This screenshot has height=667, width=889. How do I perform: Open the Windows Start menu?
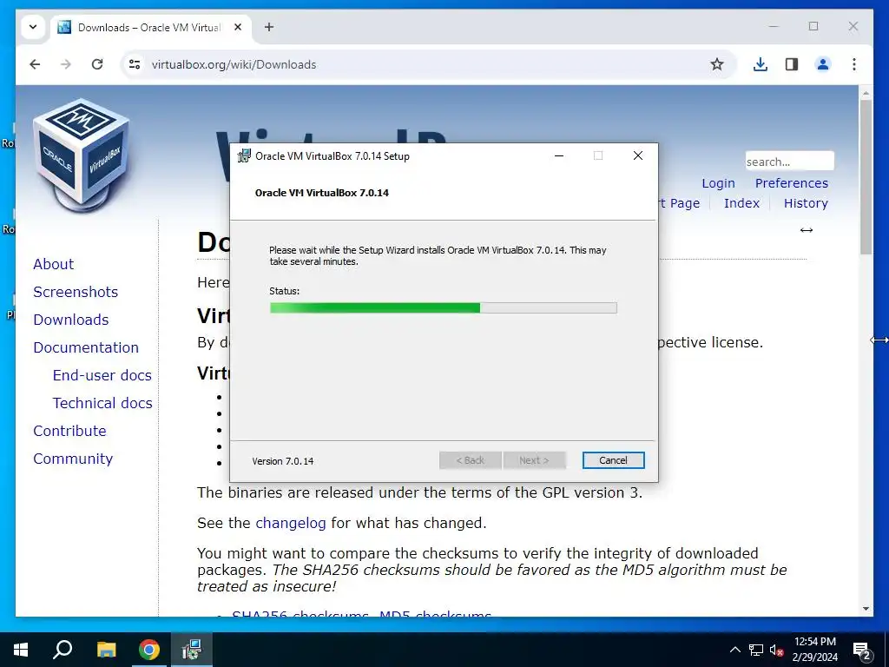pyautogui.click(x=21, y=650)
